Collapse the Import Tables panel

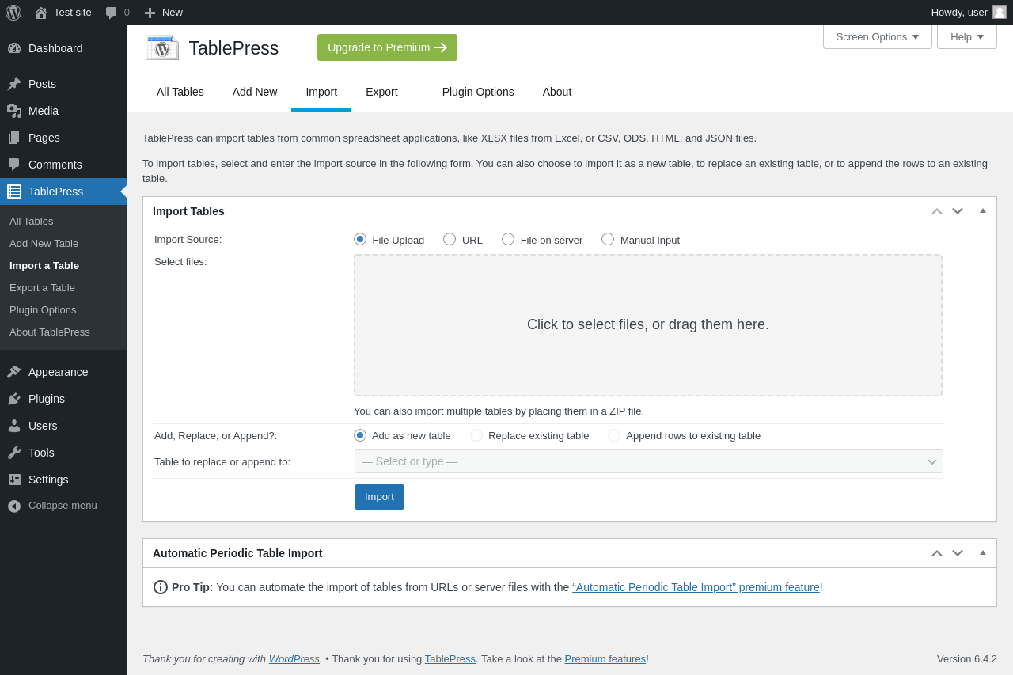tap(983, 211)
